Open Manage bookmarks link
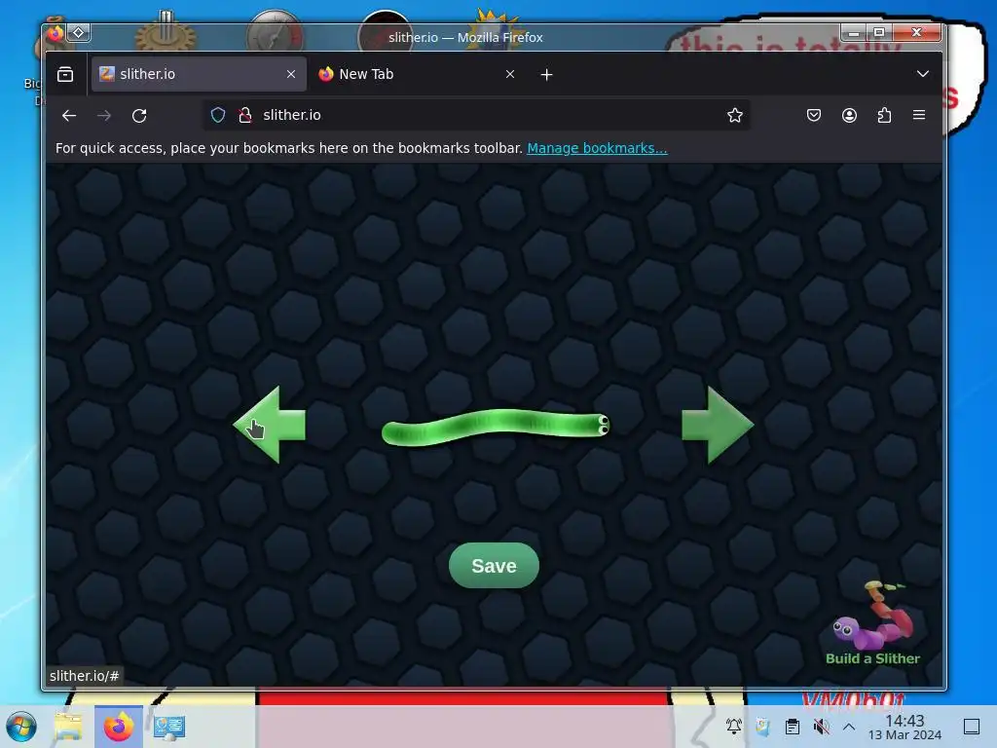 pos(597,148)
